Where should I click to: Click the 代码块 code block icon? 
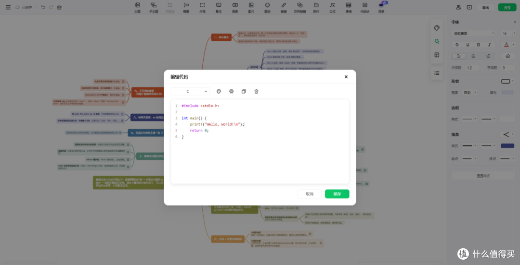pyautogui.click(x=365, y=7)
